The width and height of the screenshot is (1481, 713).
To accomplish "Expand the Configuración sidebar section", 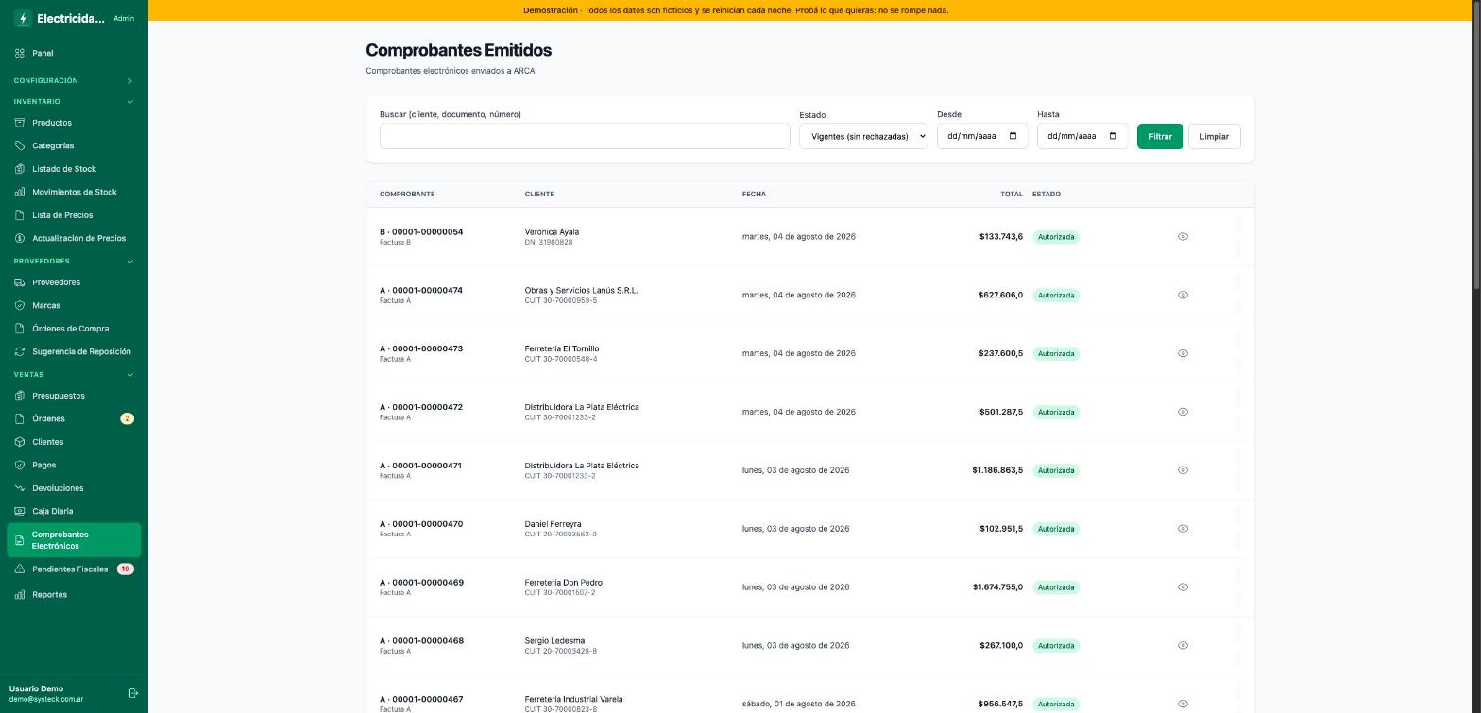I will 74,81.
